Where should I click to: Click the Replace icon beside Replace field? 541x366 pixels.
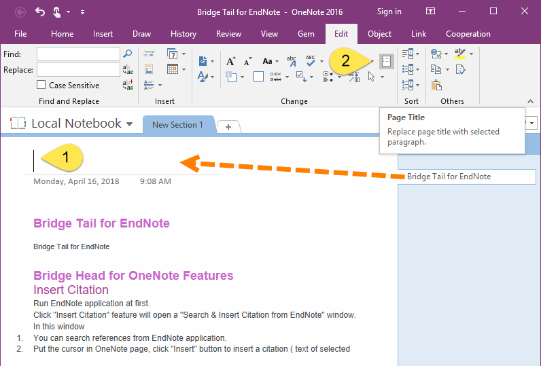click(x=128, y=69)
